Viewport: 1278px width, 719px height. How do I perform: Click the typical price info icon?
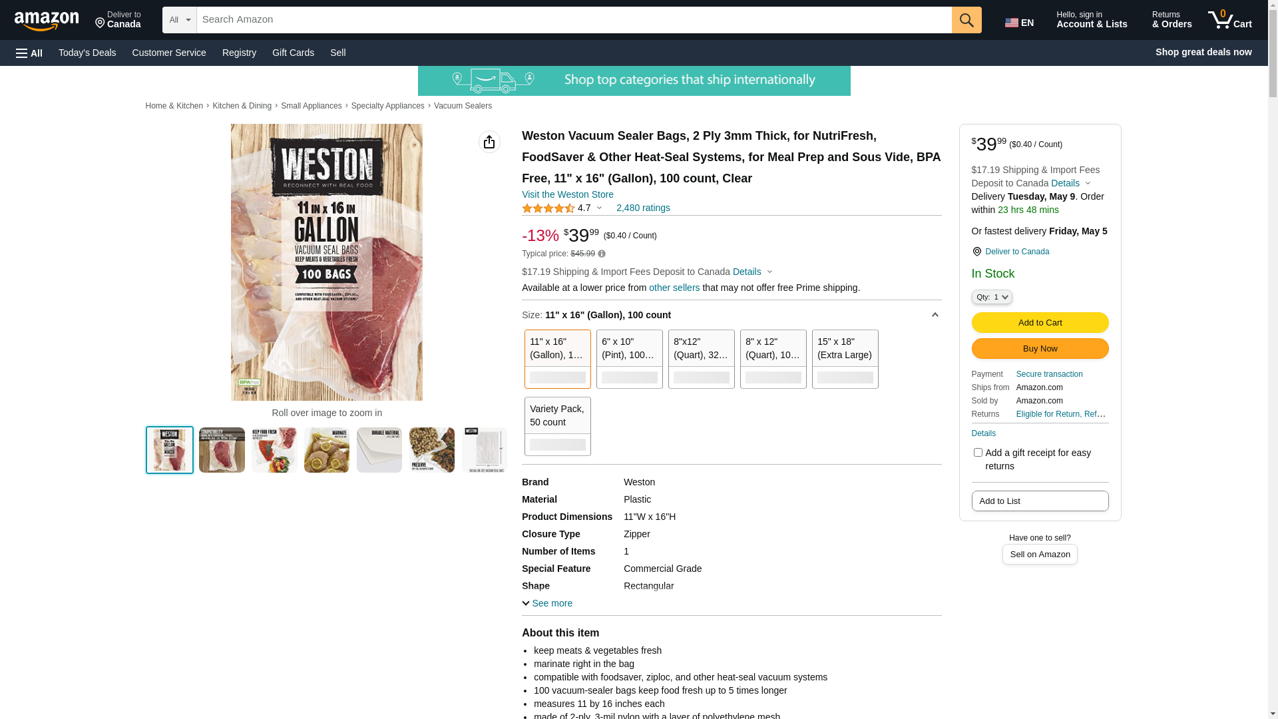[602, 254]
